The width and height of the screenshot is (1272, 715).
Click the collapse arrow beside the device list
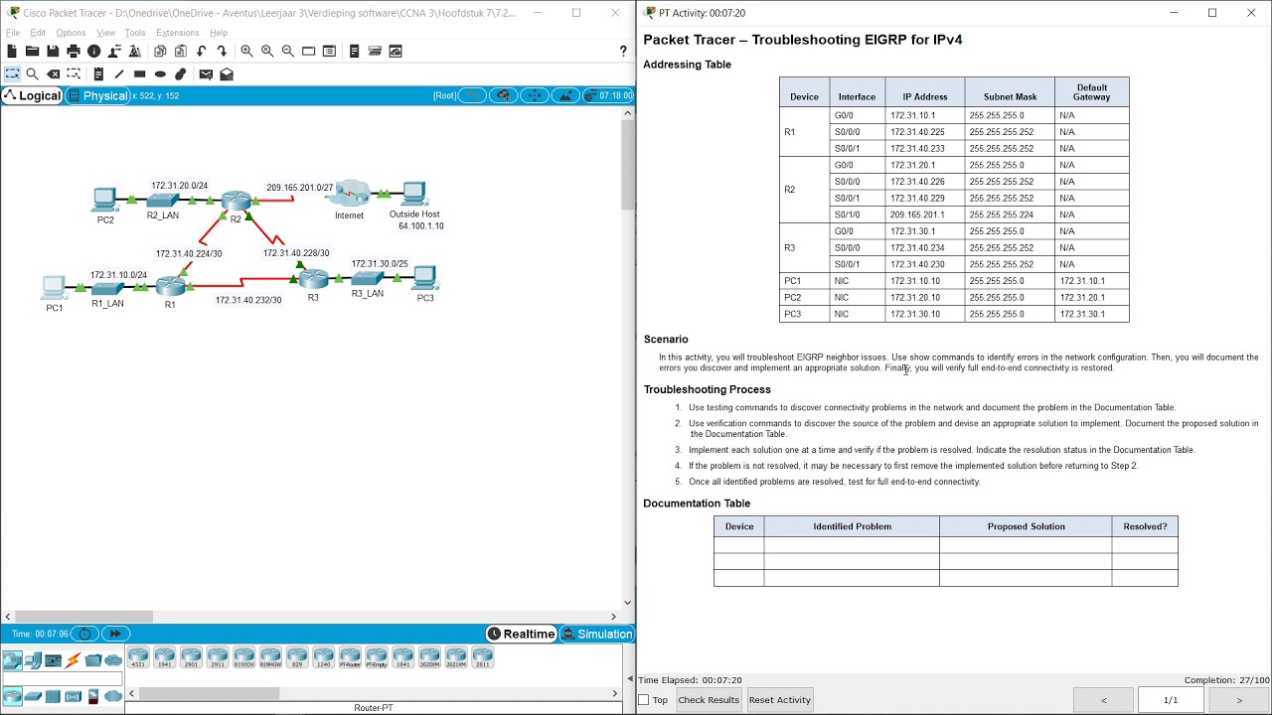629,679
